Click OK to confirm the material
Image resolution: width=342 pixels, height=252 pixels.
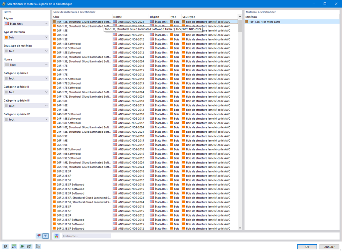[x=307, y=247]
